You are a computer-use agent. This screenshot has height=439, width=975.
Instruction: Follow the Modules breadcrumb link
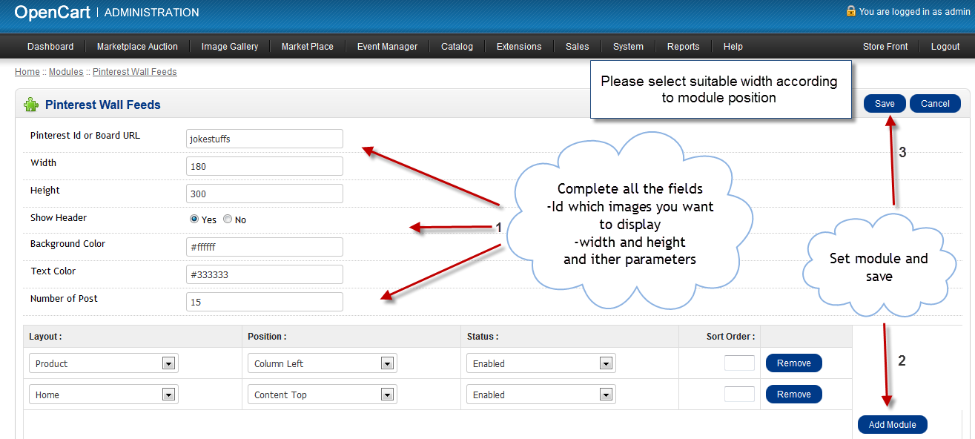[66, 72]
